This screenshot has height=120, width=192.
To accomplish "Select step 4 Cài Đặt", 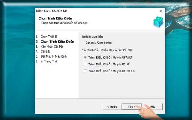I will click(x=43, y=51).
